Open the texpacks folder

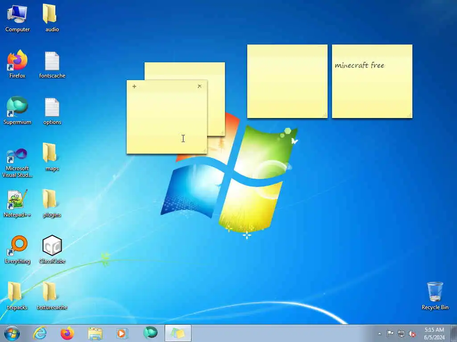tap(17, 296)
